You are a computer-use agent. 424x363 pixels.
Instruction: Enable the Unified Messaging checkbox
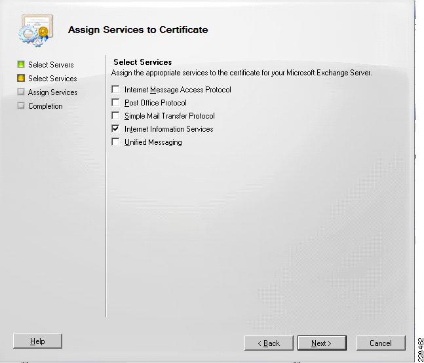115,142
